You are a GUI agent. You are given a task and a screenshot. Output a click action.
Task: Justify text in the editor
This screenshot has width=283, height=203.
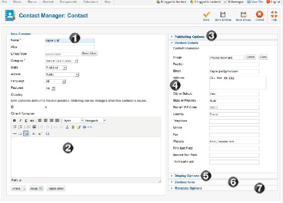pos(57,121)
